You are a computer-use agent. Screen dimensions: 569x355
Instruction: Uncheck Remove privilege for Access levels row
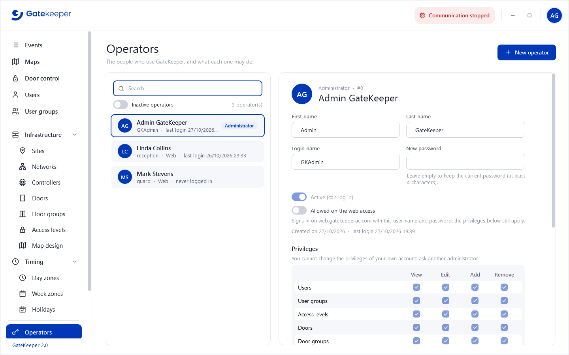tap(504, 314)
